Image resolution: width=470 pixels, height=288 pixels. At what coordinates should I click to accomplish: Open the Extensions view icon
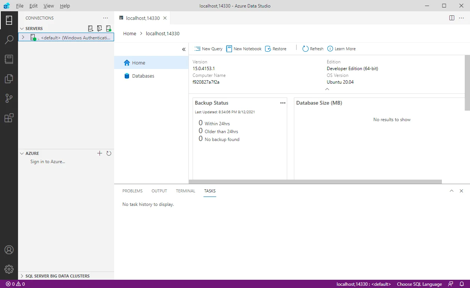pyautogui.click(x=9, y=118)
